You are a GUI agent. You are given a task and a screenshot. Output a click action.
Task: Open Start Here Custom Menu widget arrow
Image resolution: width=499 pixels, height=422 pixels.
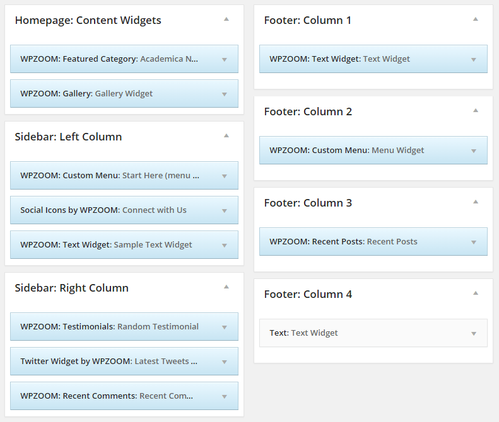pyautogui.click(x=225, y=176)
